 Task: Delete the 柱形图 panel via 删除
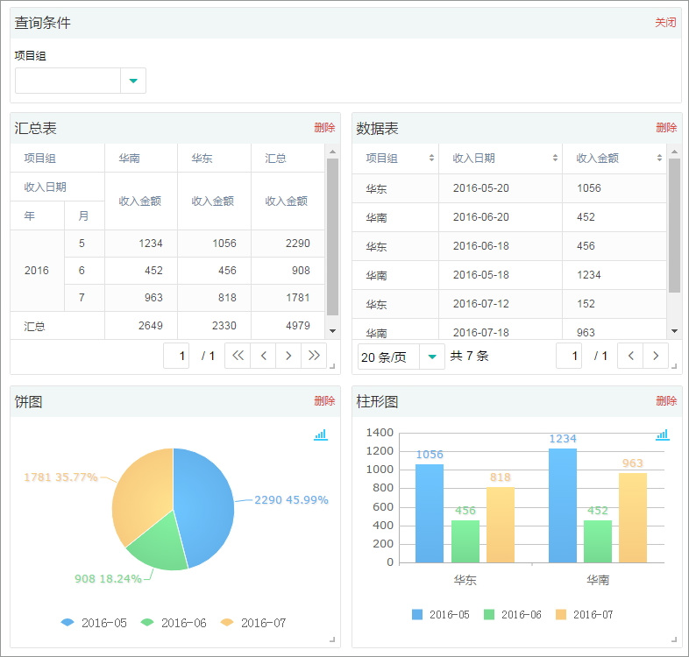point(666,401)
